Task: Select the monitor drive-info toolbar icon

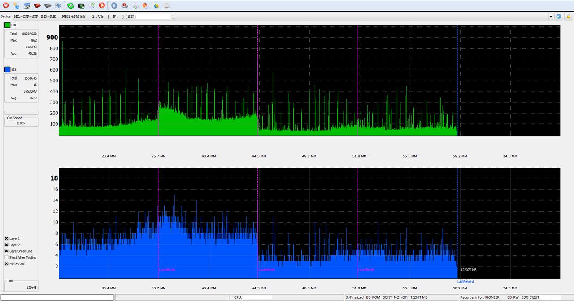Action: point(27,5)
